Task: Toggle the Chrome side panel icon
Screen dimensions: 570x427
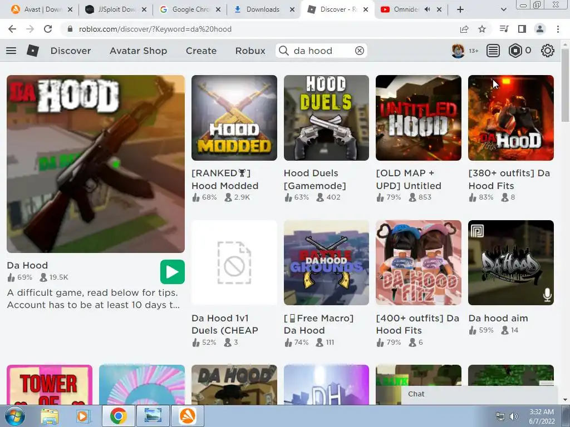Action: point(522,29)
